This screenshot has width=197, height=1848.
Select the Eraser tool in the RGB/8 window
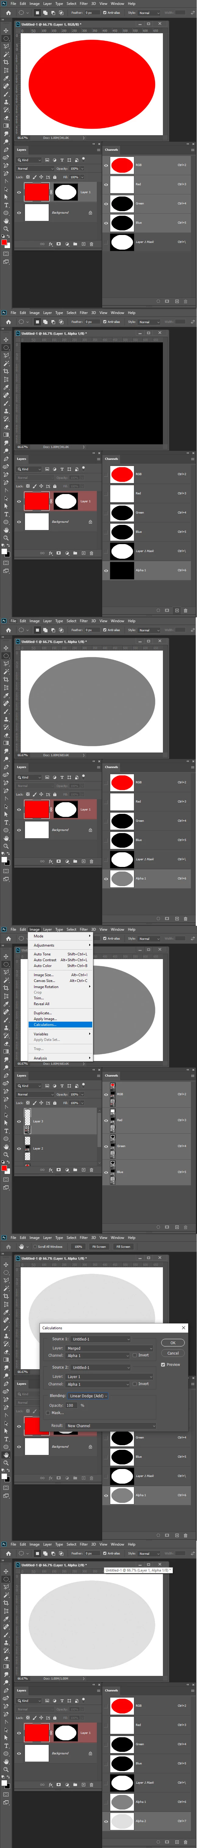(x=6, y=118)
